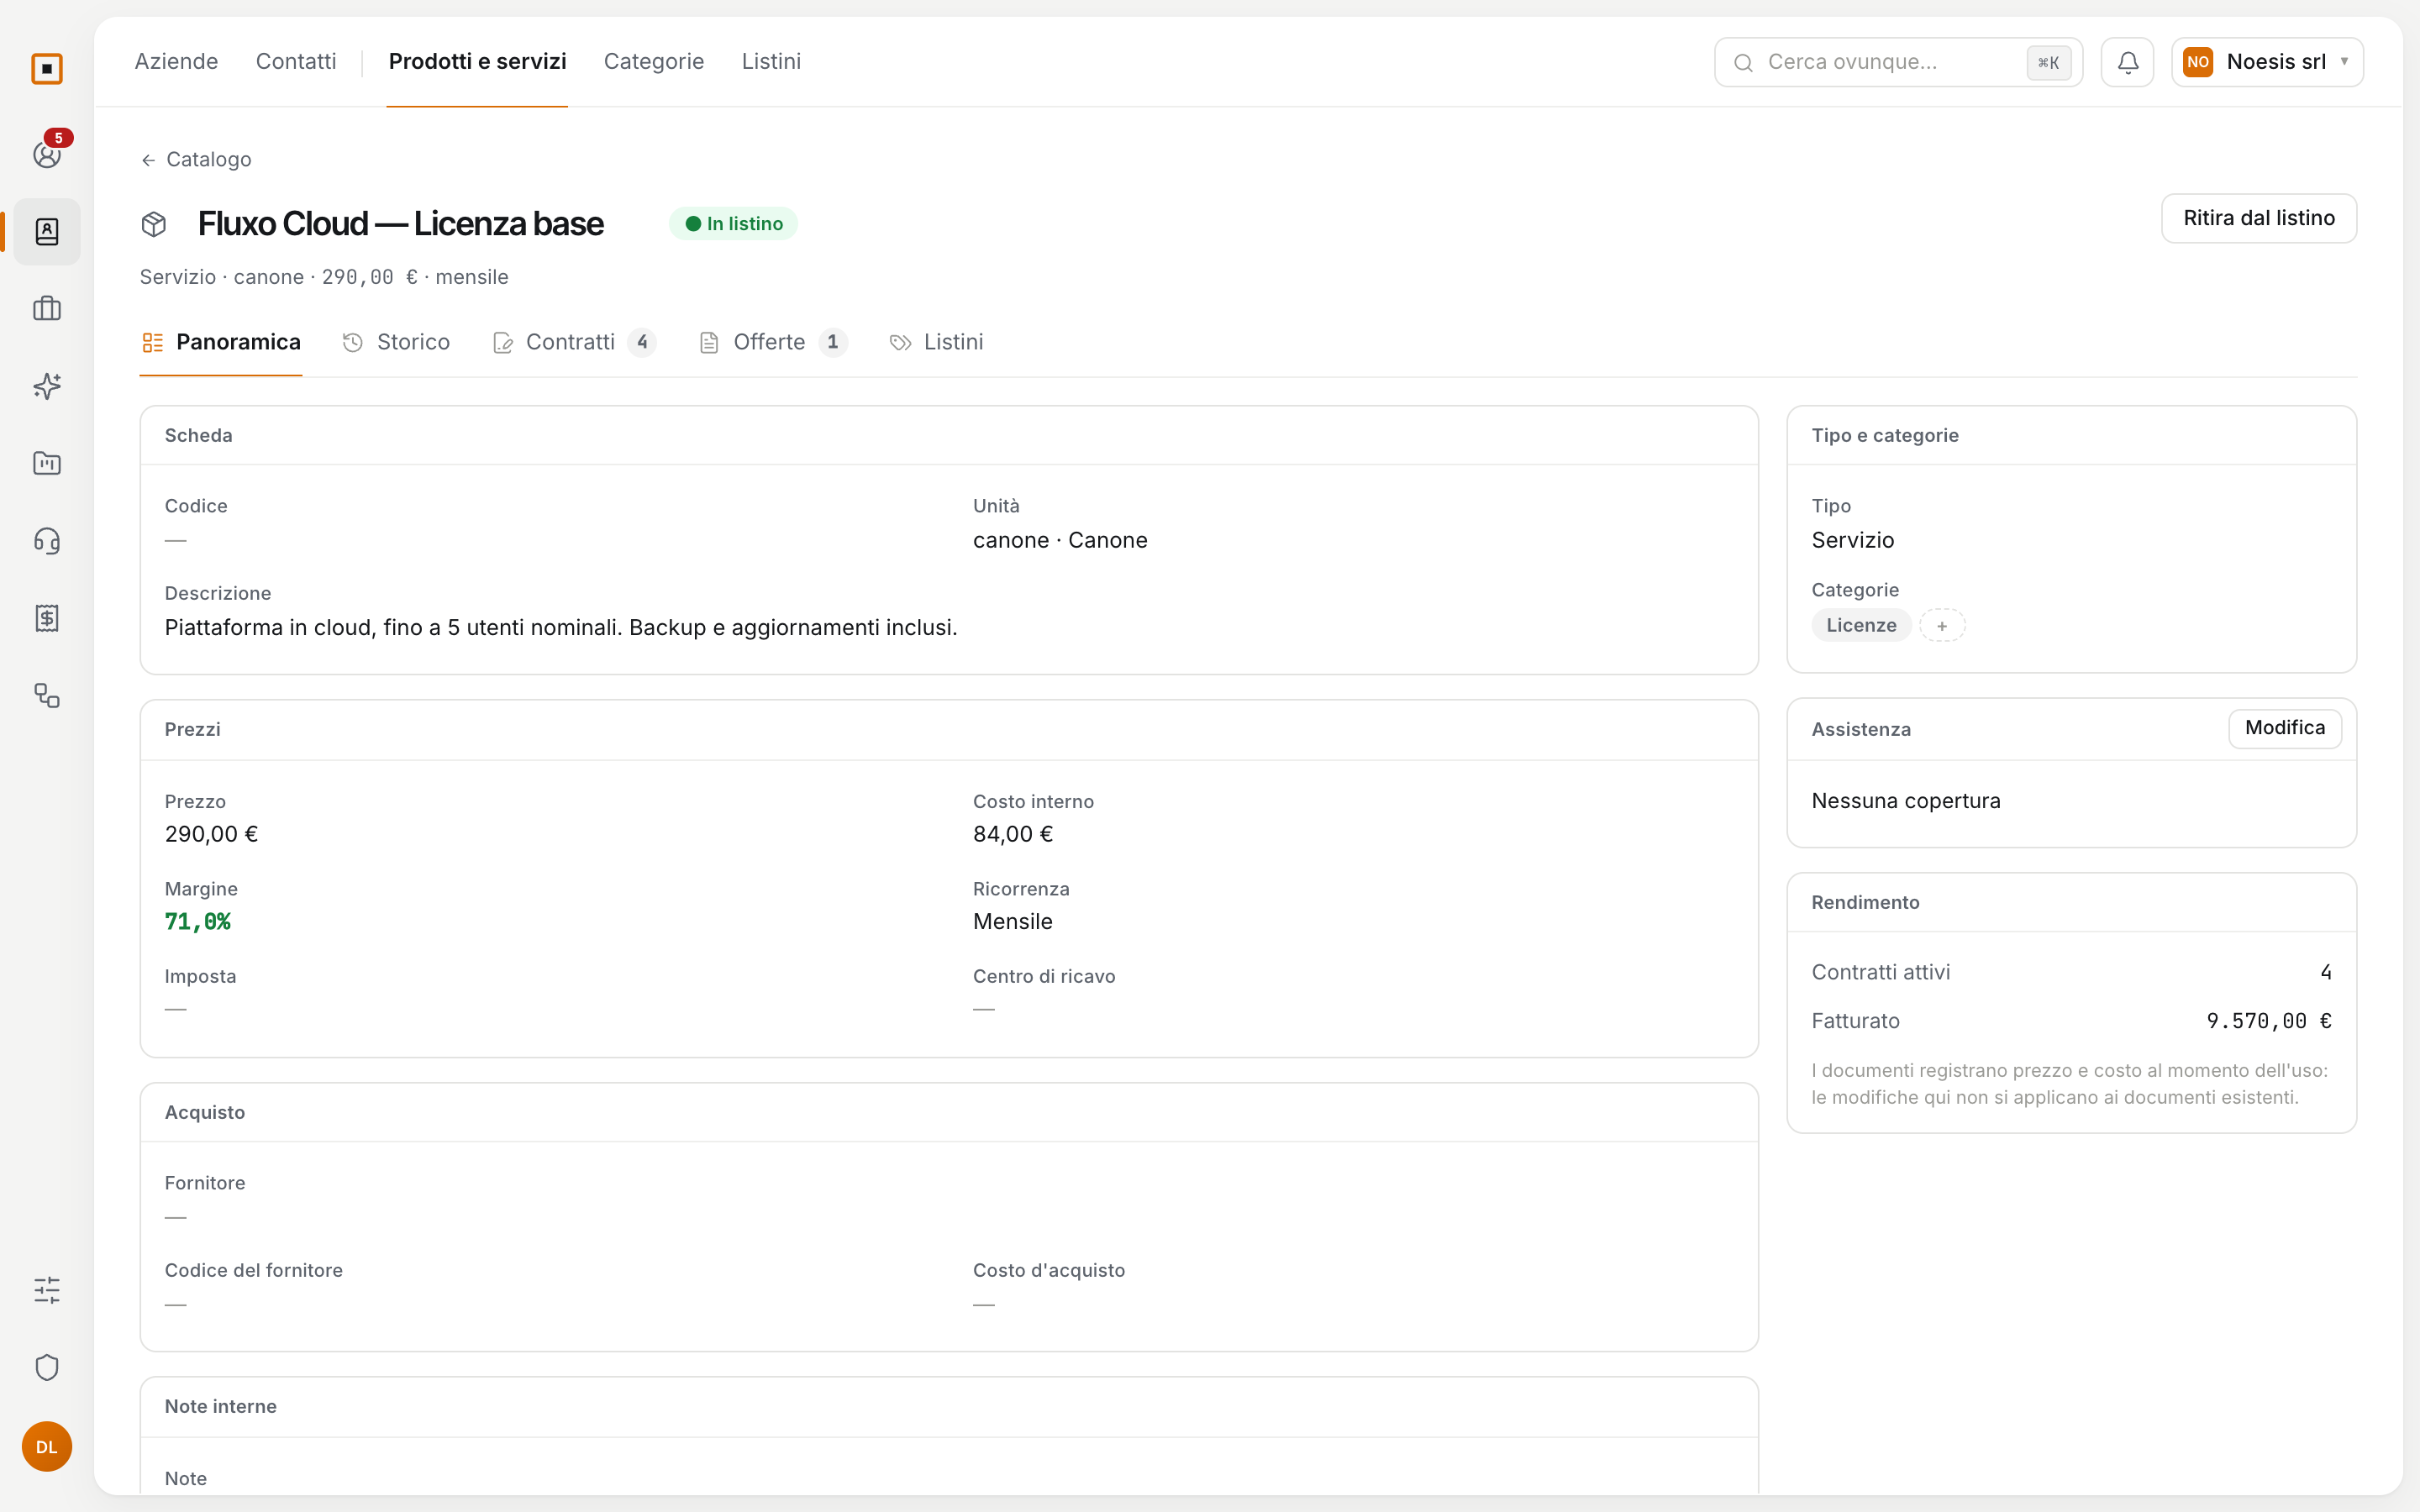Switch to the Offerte tab
This screenshot has height=1512, width=2420.
[x=773, y=342]
